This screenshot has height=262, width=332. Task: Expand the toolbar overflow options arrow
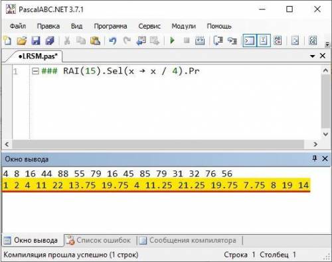coord(327,44)
